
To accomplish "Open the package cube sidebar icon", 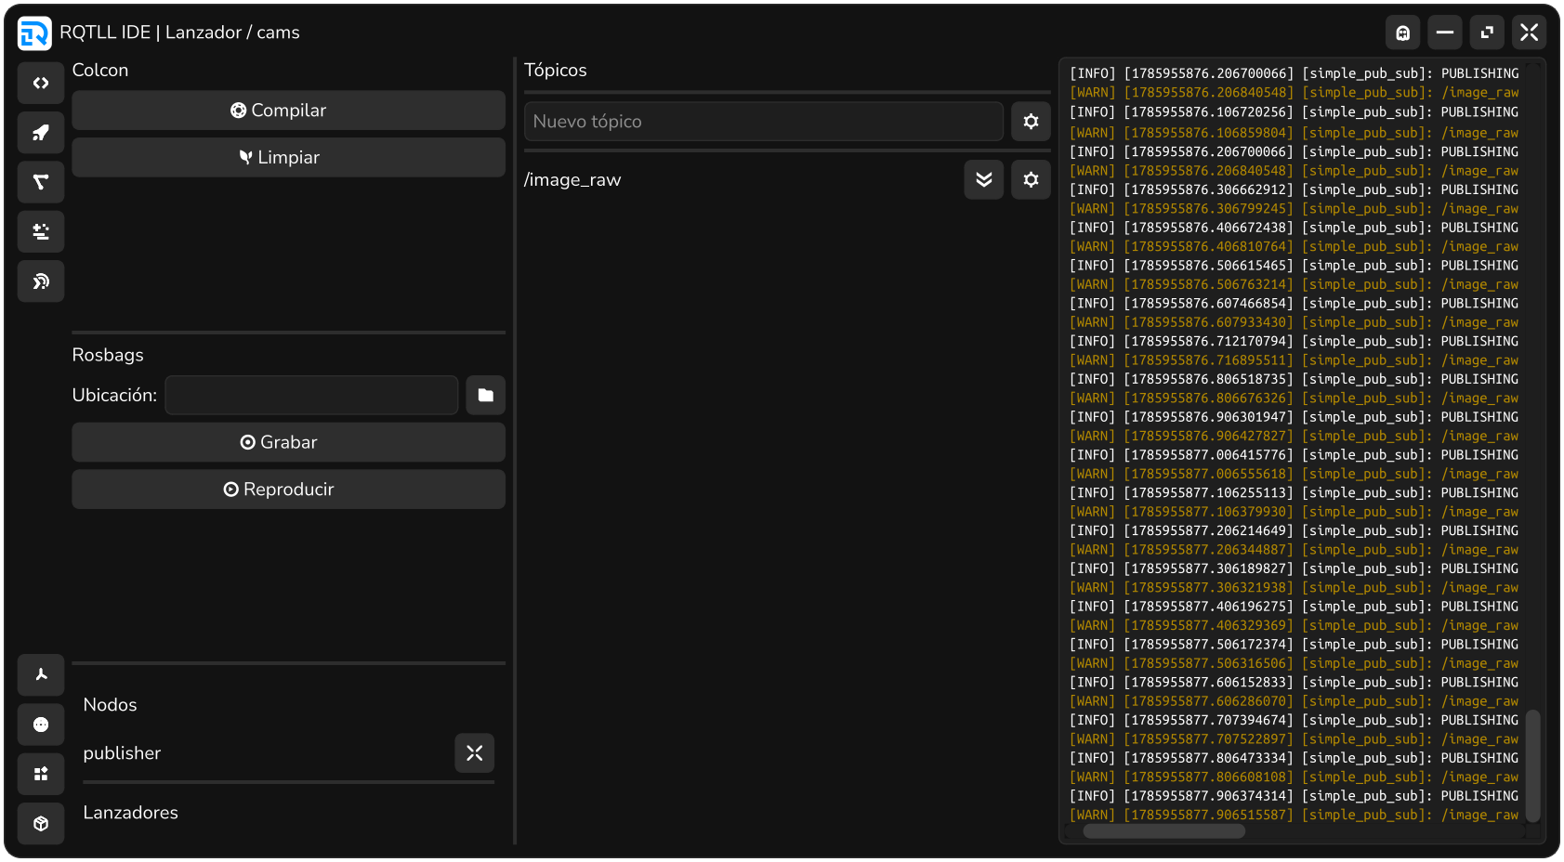I will (x=41, y=824).
